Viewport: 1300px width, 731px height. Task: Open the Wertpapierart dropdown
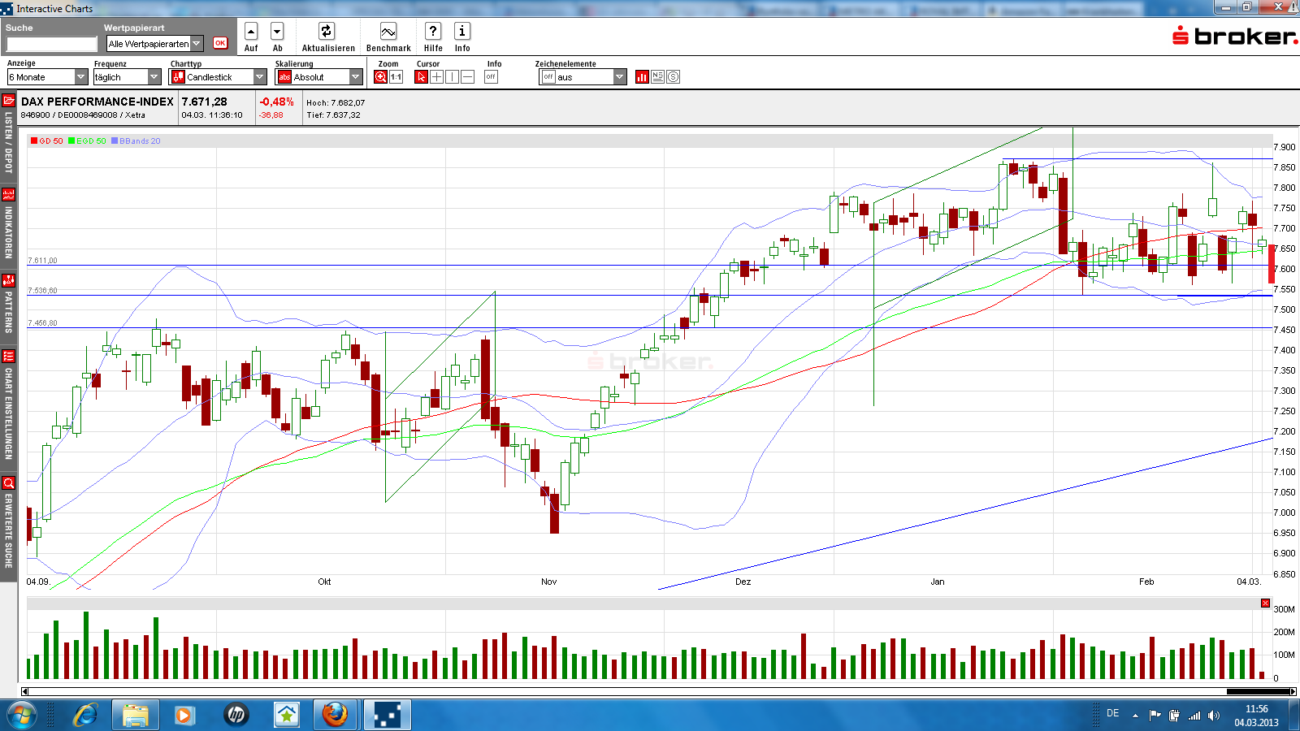(155, 44)
